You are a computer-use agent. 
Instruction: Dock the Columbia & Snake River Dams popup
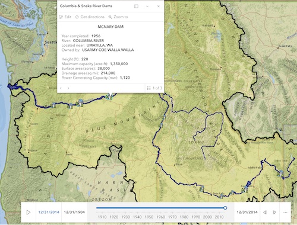coord(136,7)
